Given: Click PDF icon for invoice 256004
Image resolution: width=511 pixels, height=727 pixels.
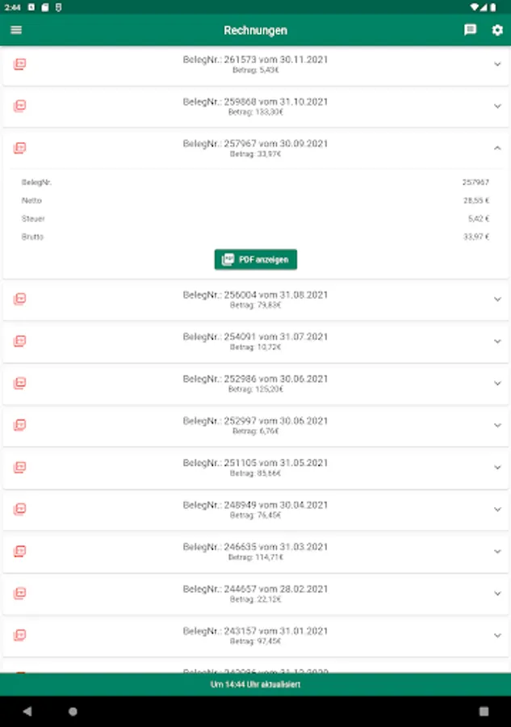Looking at the screenshot, I should click(x=20, y=299).
